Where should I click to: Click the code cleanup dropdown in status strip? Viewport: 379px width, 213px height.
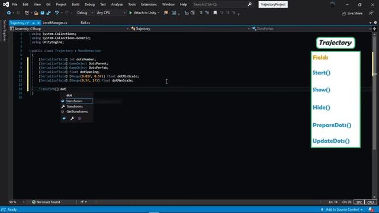coord(83,202)
